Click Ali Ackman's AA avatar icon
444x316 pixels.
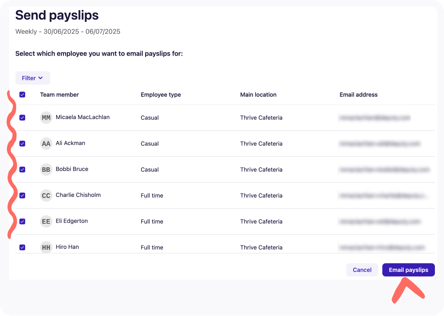click(x=46, y=143)
